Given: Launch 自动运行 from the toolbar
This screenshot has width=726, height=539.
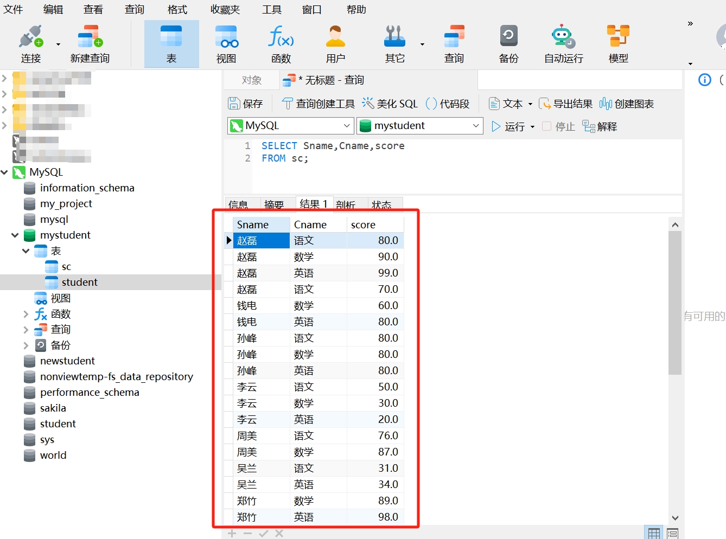Looking at the screenshot, I should click(x=563, y=43).
